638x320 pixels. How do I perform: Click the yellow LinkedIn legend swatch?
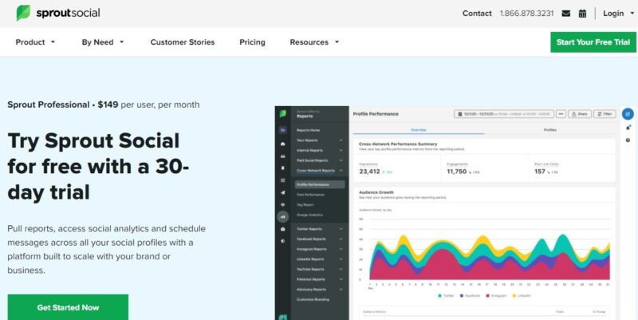514,296
